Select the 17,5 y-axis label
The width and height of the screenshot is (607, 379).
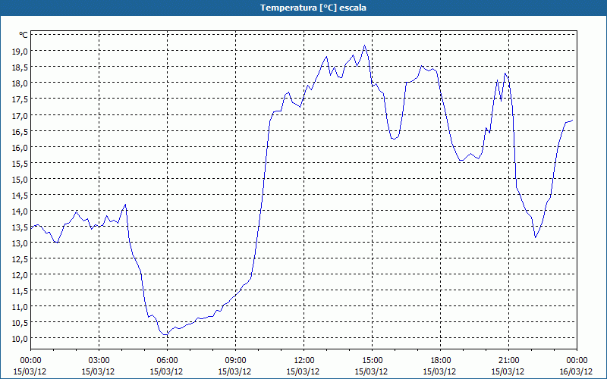[x=21, y=99]
